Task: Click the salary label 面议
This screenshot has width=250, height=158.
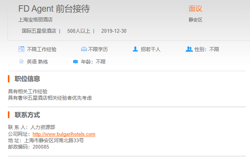Action: [195, 9]
